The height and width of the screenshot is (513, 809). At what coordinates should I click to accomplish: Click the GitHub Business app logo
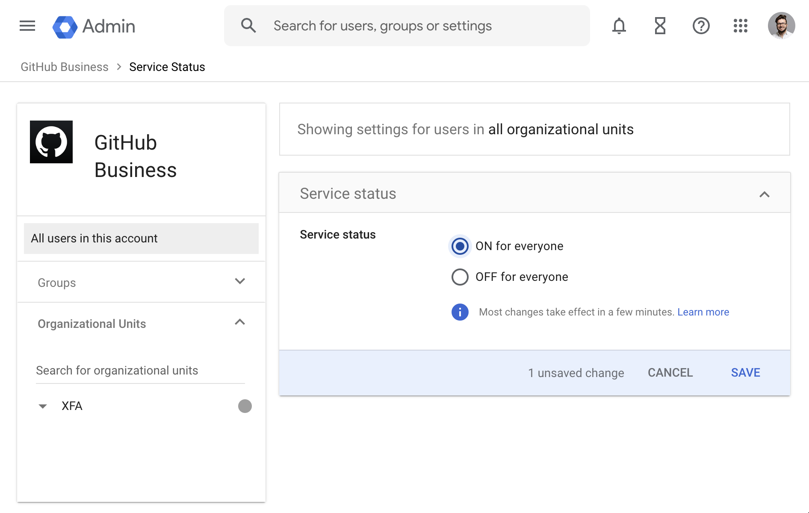tap(51, 142)
